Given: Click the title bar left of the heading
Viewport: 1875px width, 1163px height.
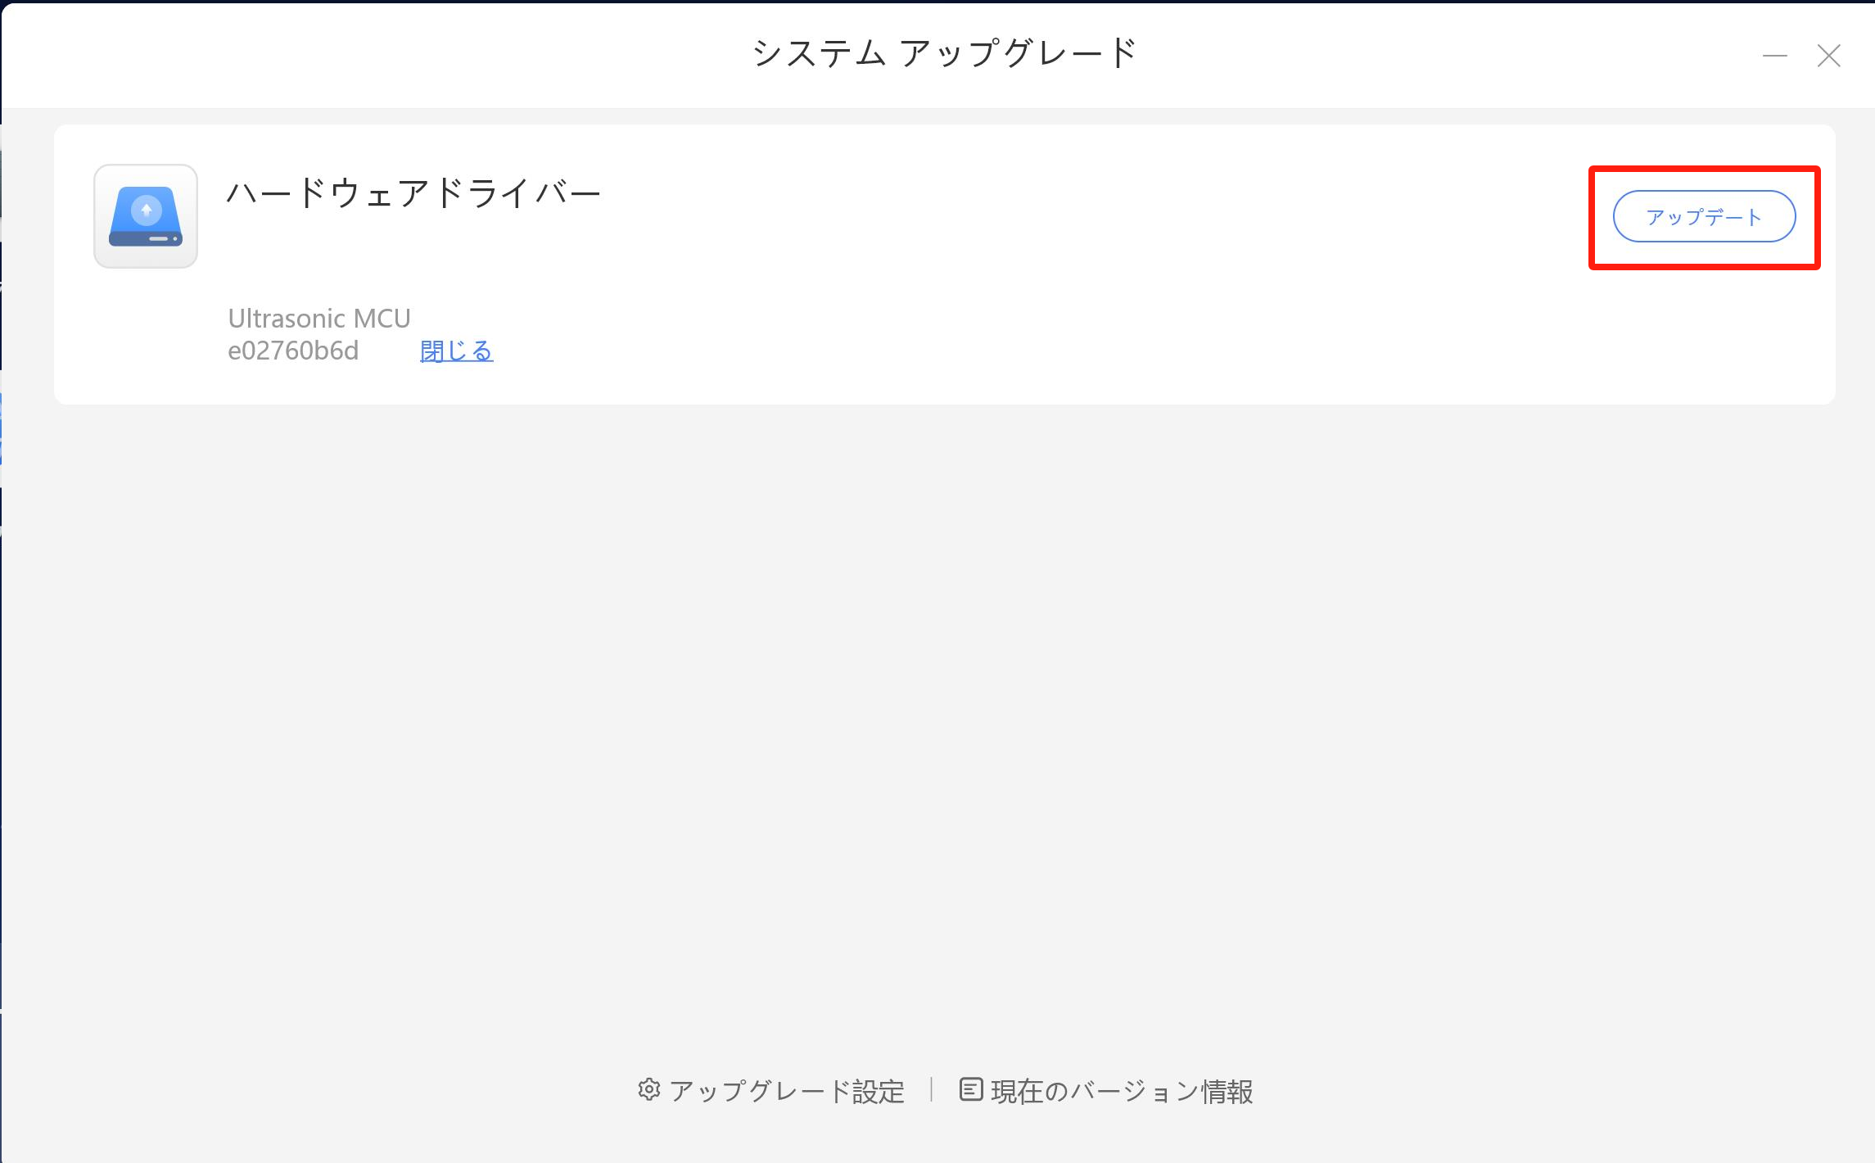Looking at the screenshot, I should tap(368, 54).
